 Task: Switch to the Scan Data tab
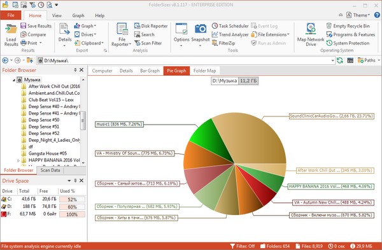(50, 170)
